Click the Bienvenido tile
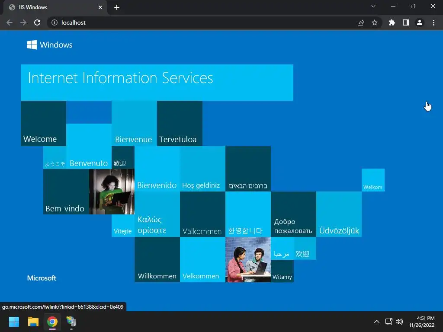443x332 pixels. coord(157,169)
